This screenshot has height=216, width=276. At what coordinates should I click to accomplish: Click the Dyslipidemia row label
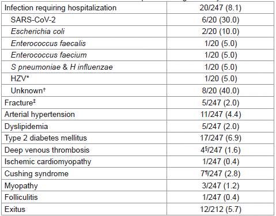click(x=26, y=127)
